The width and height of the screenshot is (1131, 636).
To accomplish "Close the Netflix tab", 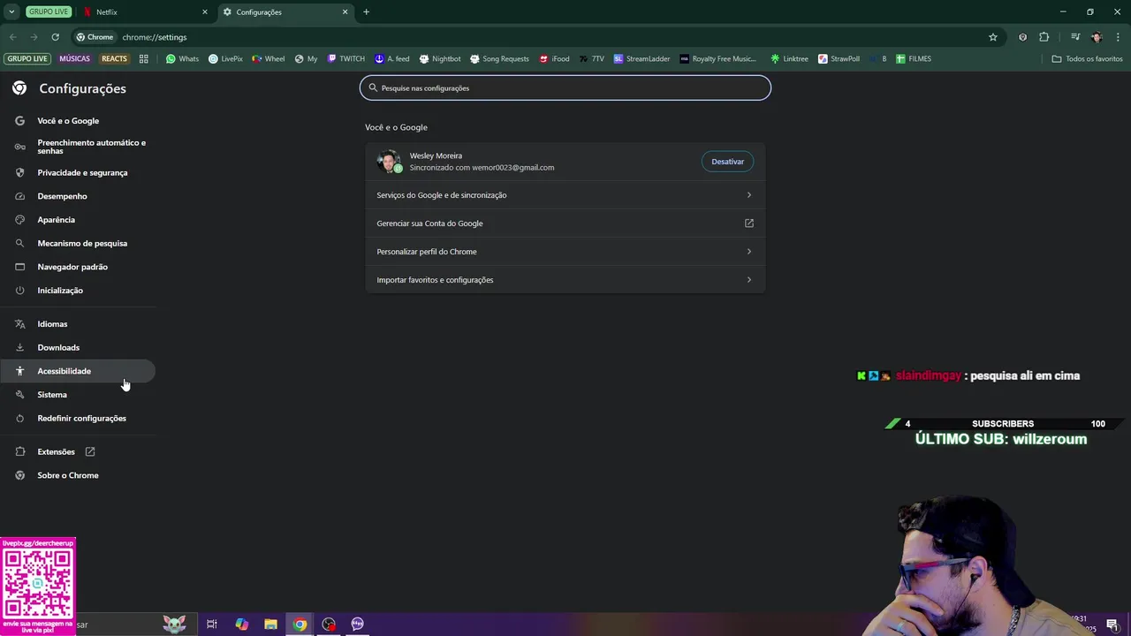I will (205, 12).
